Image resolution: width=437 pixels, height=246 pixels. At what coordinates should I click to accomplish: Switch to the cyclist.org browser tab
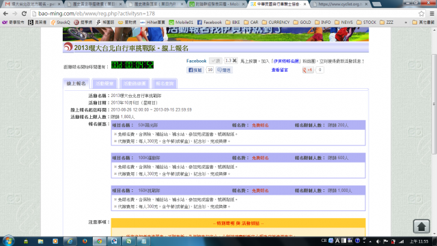coord(341,4)
